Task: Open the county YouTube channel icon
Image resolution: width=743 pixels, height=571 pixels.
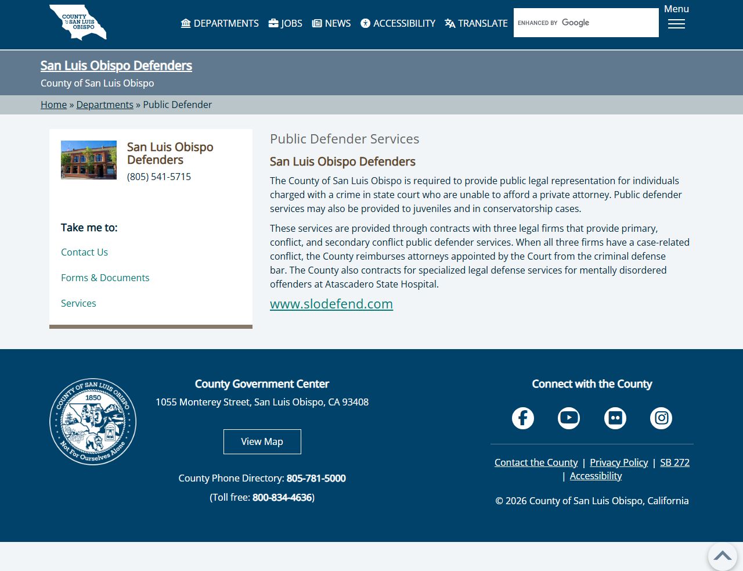Action: coord(569,418)
